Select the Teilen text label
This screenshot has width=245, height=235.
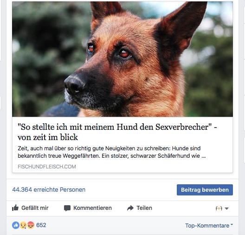coord(144,208)
